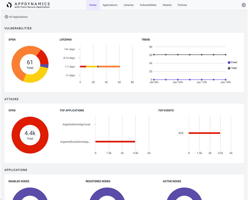
Task: Select the Policies tab
Action: [x=182, y=5]
